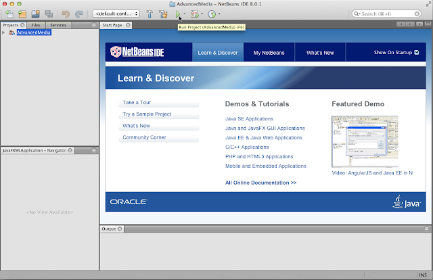Switch to the Services tab
Screen dimensions: 433x280
click(58, 25)
